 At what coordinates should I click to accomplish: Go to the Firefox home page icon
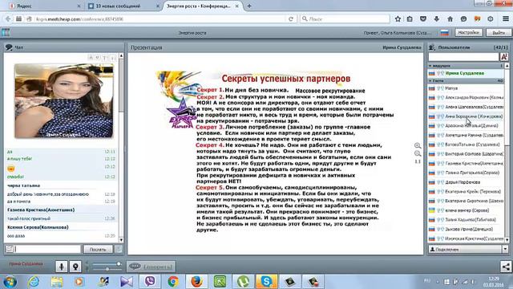[450, 19]
